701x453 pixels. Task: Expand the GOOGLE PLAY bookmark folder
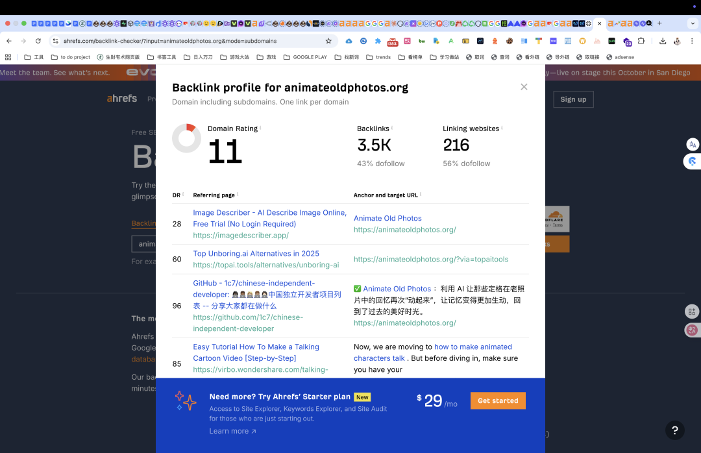click(x=305, y=57)
